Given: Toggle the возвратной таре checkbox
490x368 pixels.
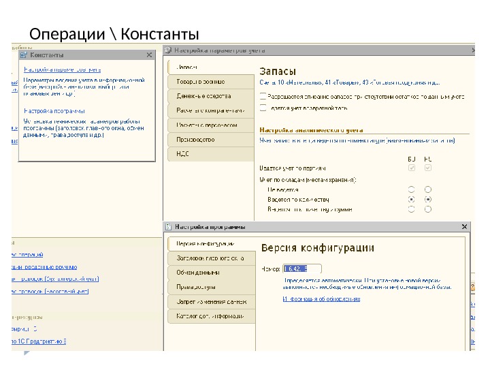Looking at the screenshot, I should 263,108.
